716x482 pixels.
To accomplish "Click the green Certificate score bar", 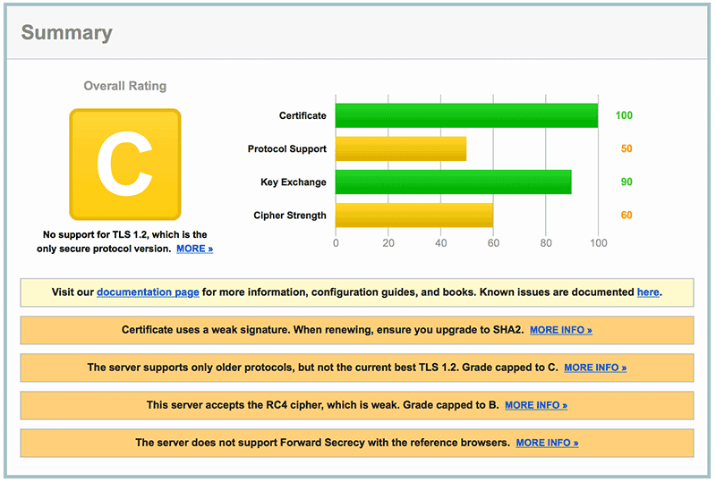I will pos(466,115).
